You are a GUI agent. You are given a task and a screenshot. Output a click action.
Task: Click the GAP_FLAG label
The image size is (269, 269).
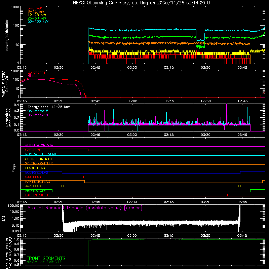pos(33,150)
